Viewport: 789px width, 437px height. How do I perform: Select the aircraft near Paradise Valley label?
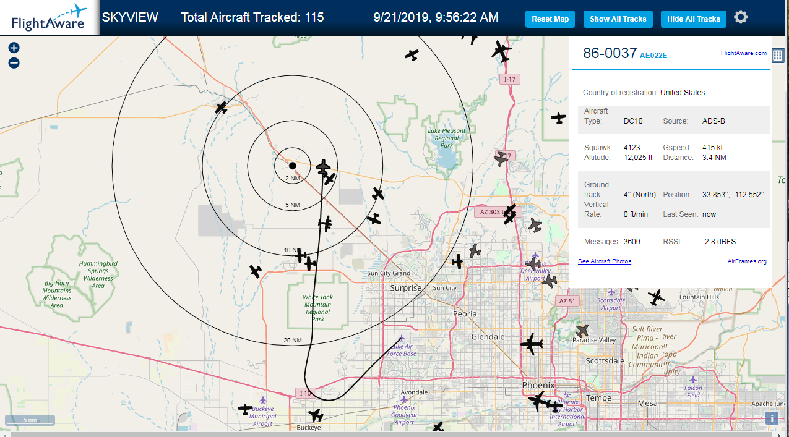(x=582, y=331)
